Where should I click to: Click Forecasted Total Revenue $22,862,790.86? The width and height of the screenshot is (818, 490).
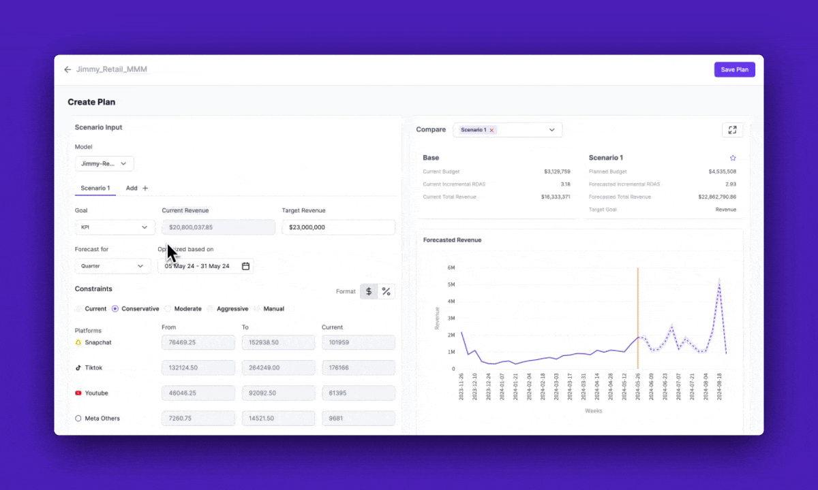[718, 197]
